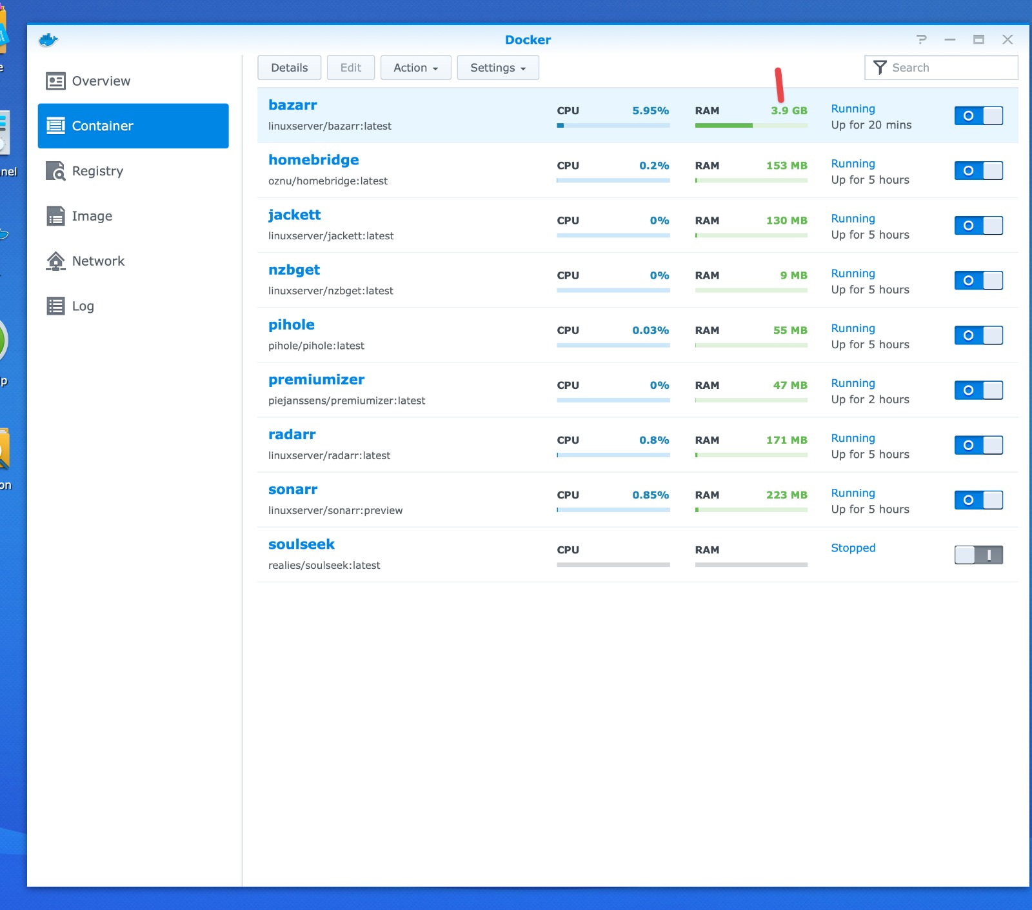This screenshot has width=1032, height=910.
Task: Open the radarr container link
Action: pyautogui.click(x=292, y=434)
